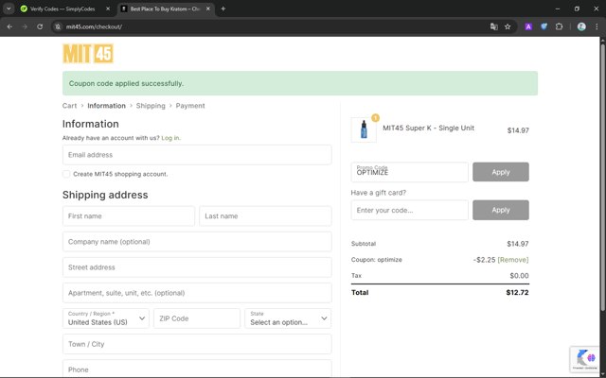The image size is (606, 378).
Task: Open the purple A extension
Action: tap(528, 26)
